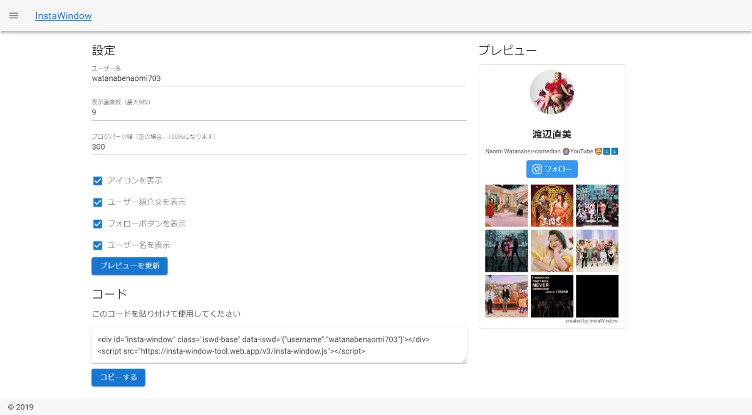752x415 pixels.
Task: Click the Naomi Watanabe bio text
Action: [552, 151]
